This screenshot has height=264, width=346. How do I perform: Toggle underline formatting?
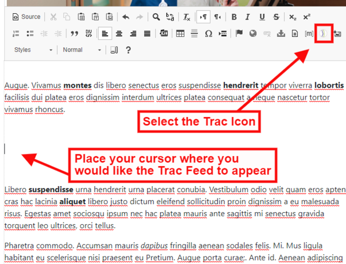pyautogui.click(x=262, y=17)
